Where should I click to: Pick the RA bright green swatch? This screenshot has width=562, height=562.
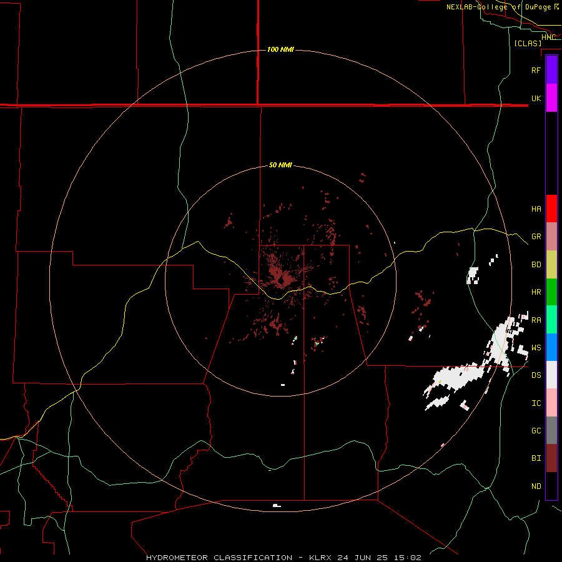click(x=551, y=320)
